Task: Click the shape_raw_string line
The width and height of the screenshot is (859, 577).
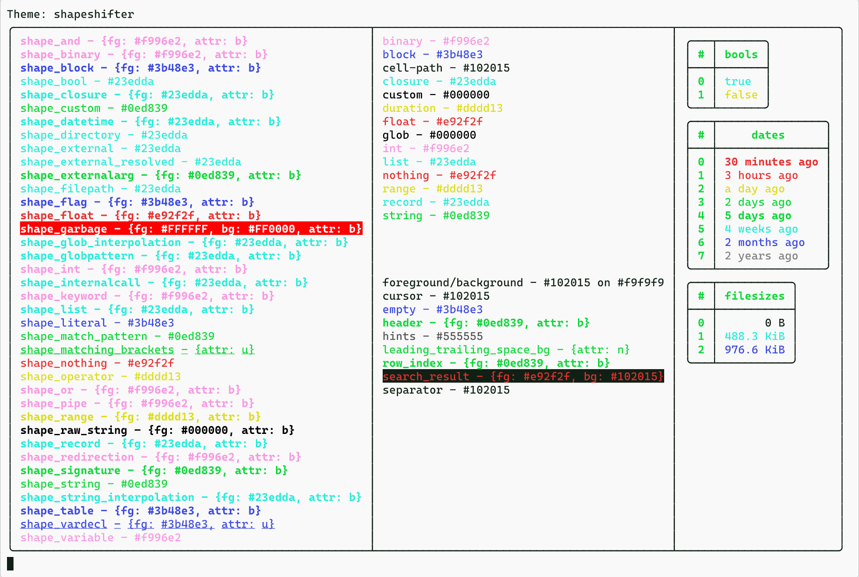Action: [x=157, y=430]
